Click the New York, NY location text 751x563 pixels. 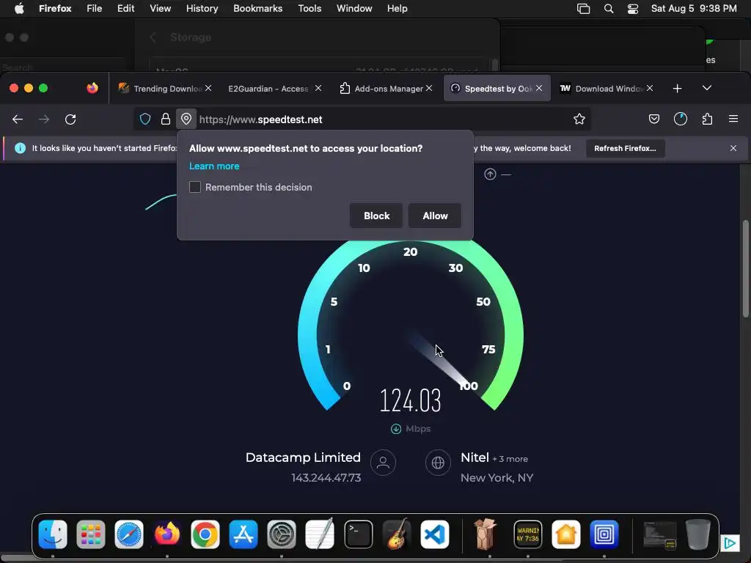pyautogui.click(x=497, y=478)
